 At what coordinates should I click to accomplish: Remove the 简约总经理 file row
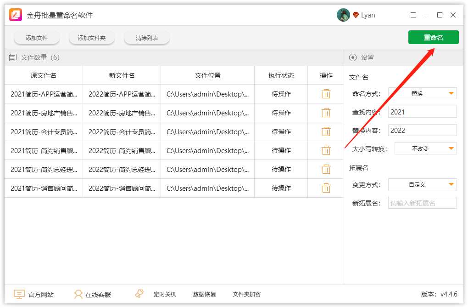pyautogui.click(x=326, y=169)
